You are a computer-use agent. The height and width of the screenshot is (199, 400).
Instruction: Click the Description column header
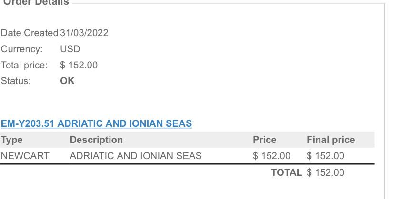(x=96, y=140)
